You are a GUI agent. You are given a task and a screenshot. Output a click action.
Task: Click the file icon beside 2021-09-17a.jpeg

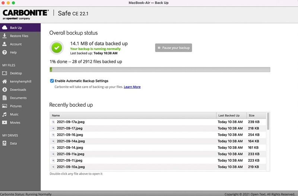point(53,122)
